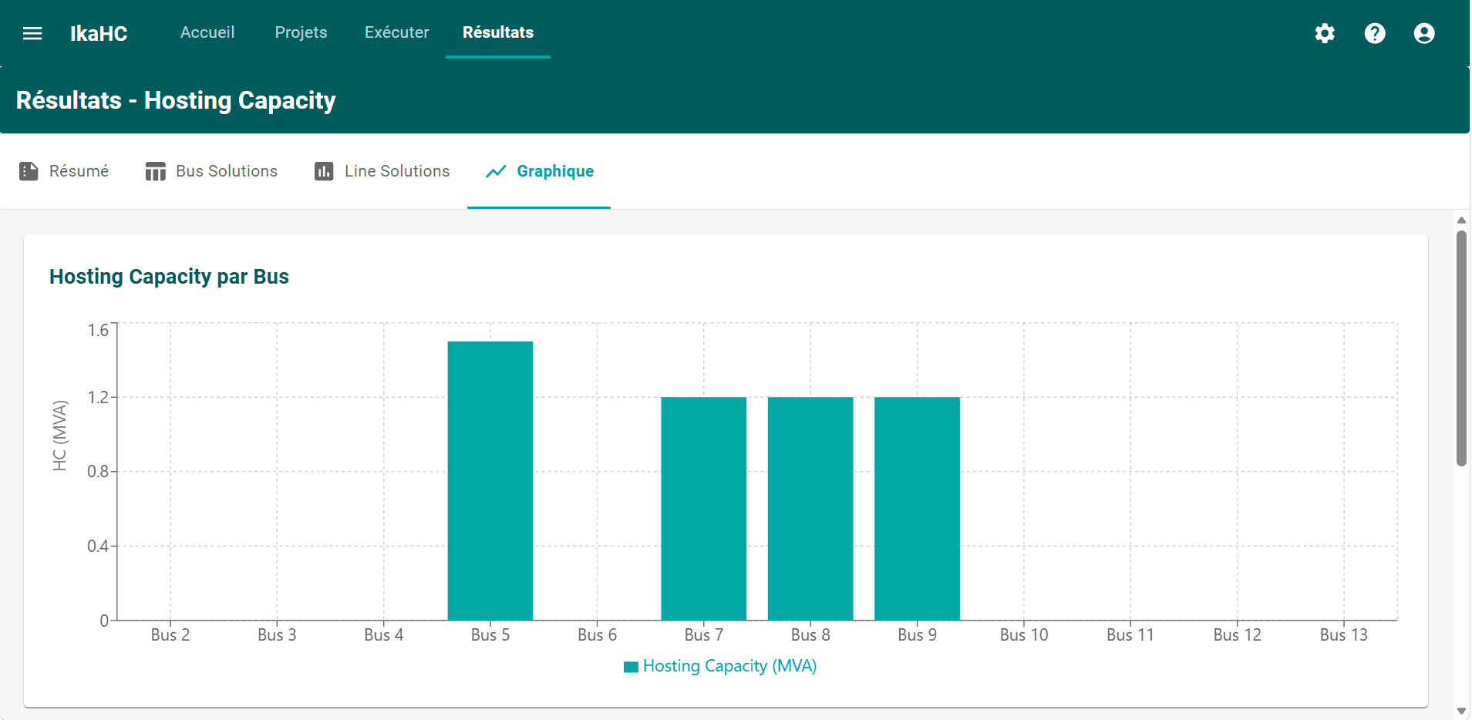Open the settings gear icon
Viewport: 1472px width, 720px height.
1325,33
